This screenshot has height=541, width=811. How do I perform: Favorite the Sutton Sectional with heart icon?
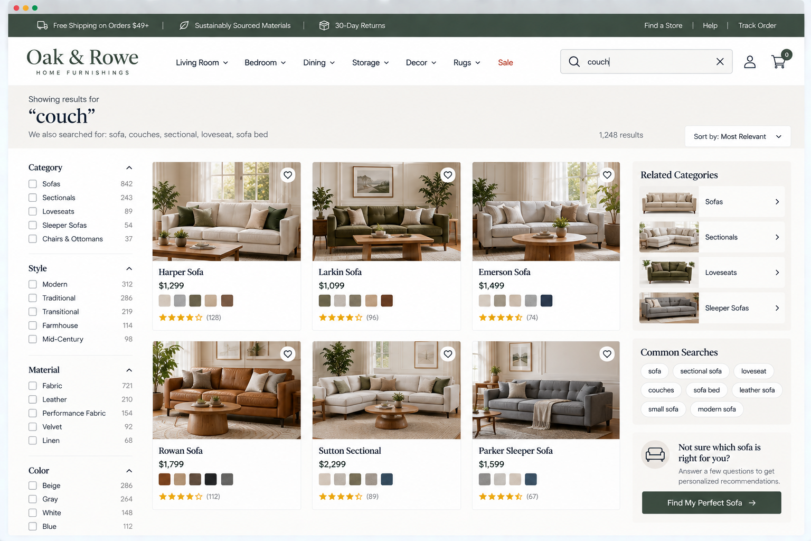click(448, 354)
